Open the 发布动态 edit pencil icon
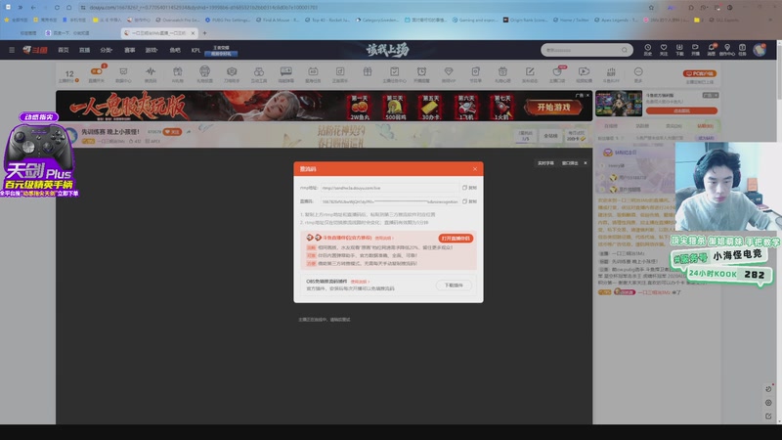The image size is (782, 440). point(530,73)
